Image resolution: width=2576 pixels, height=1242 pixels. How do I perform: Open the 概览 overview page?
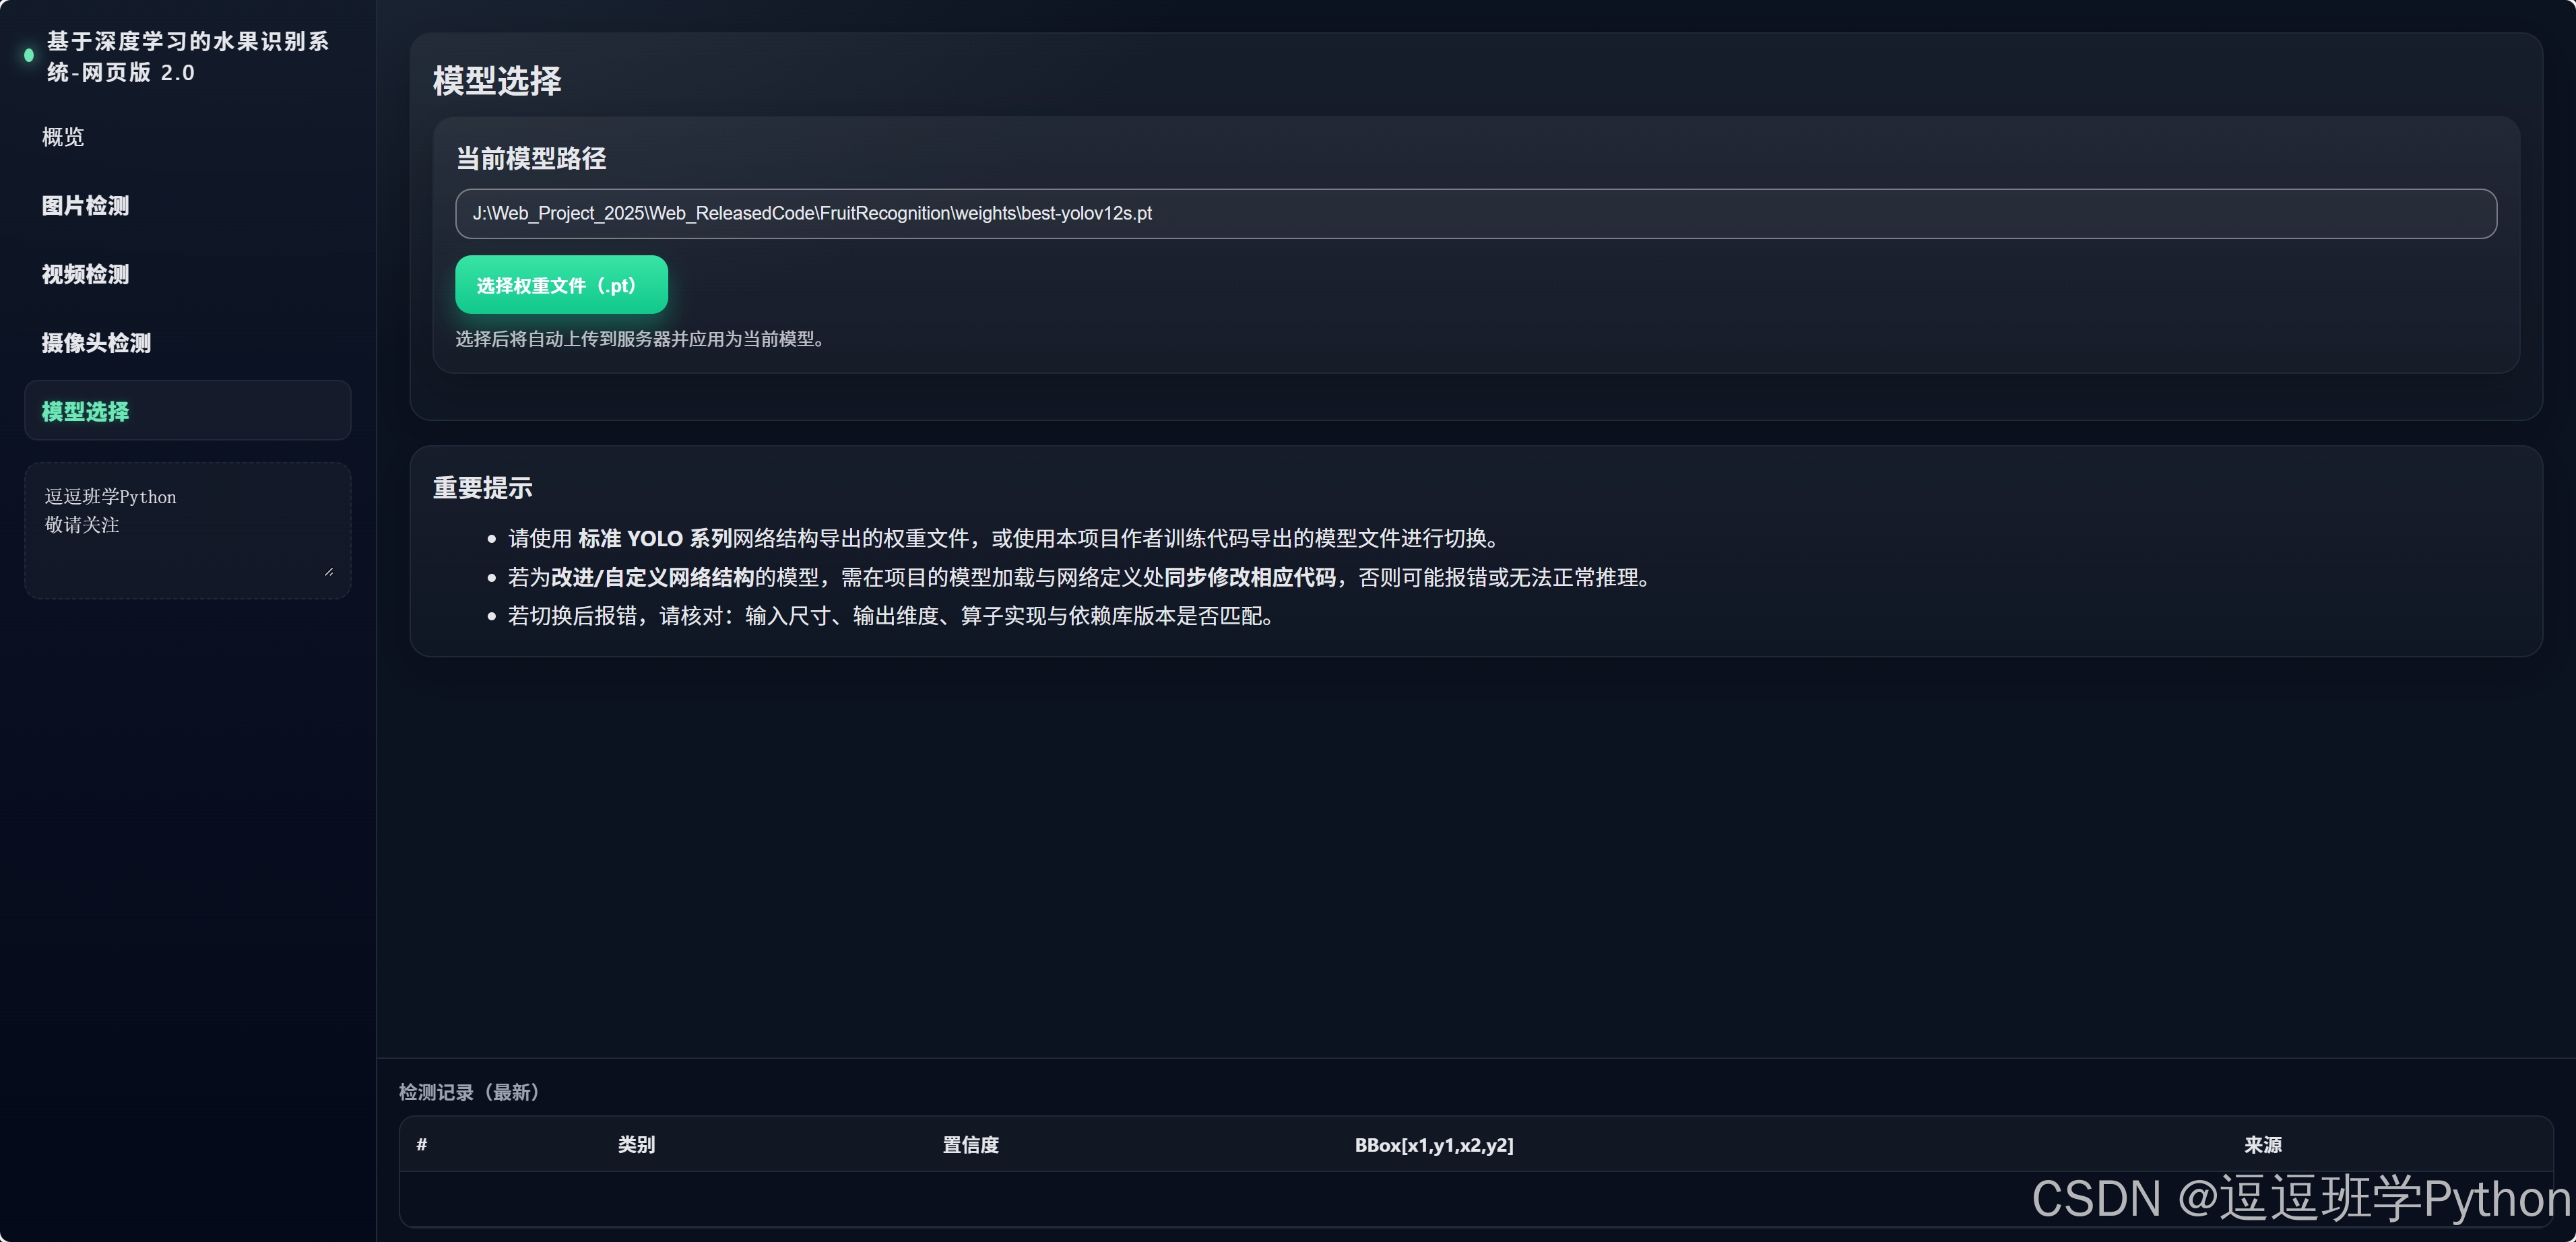coord(63,137)
